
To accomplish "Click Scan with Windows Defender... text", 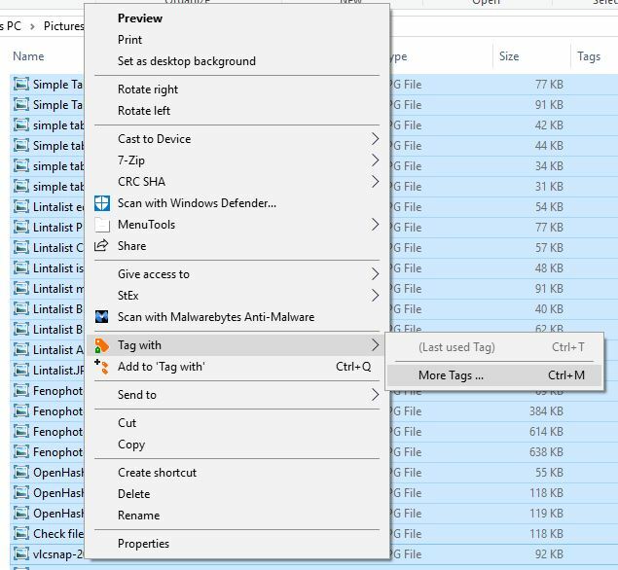I will pos(197,203).
